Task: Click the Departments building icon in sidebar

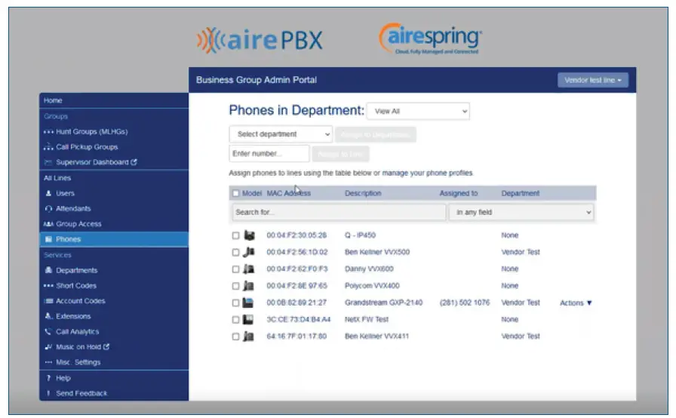Action: [48, 270]
